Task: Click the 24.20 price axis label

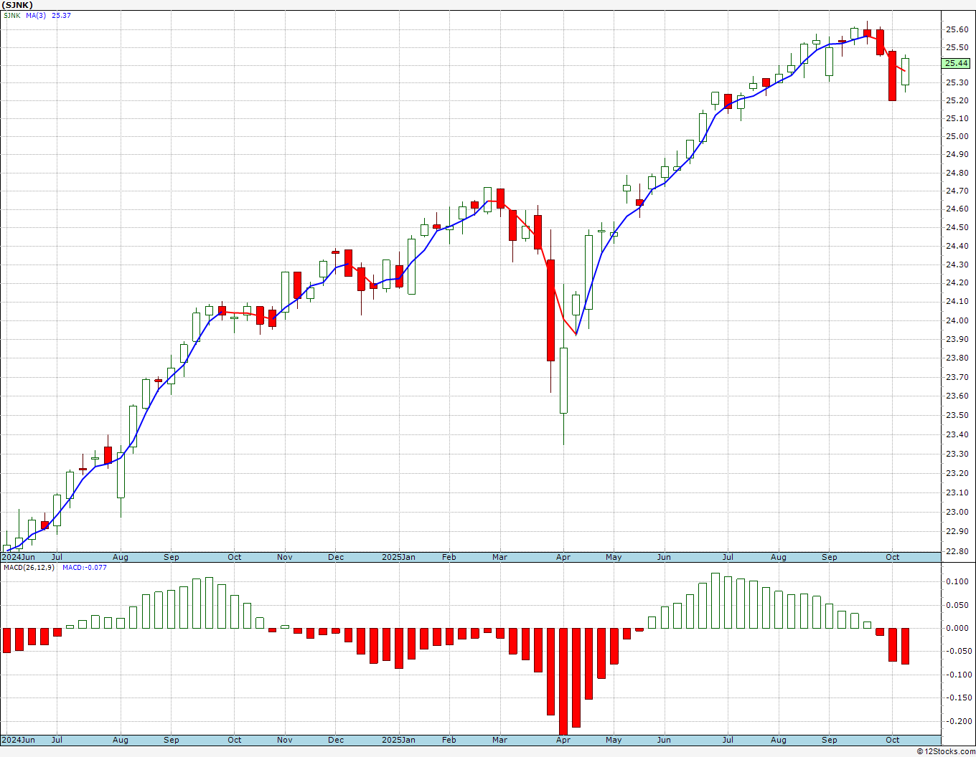Action: (x=957, y=282)
